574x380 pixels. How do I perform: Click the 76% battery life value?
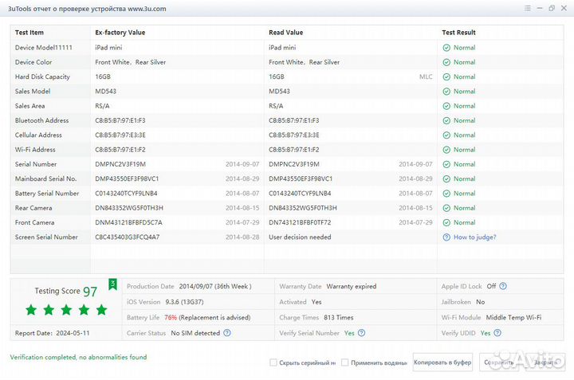171,317
